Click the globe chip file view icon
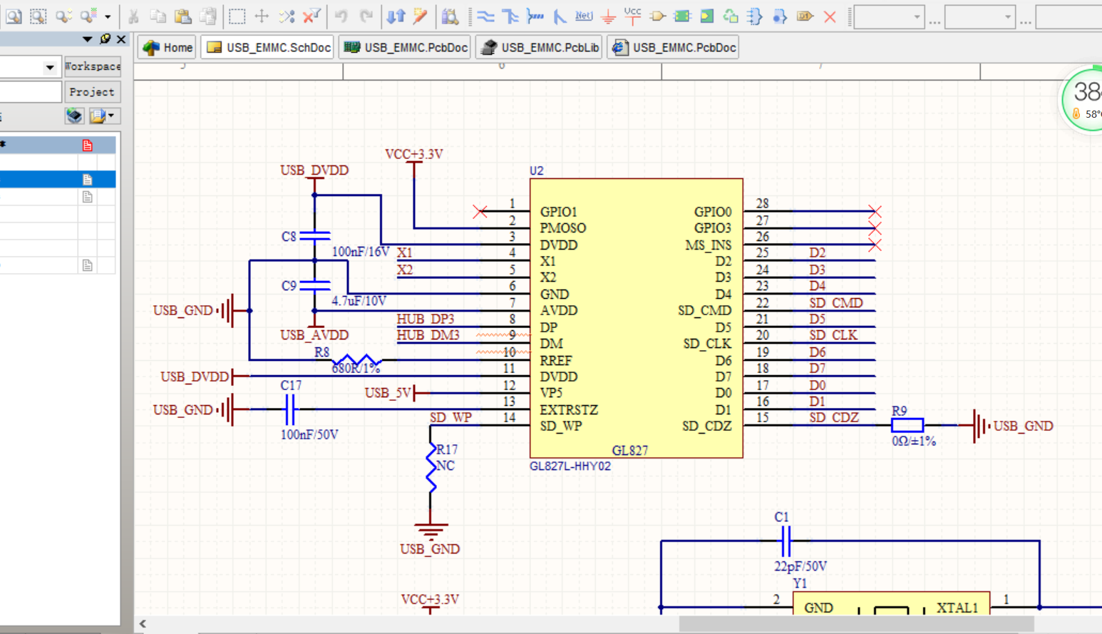The height and width of the screenshot is (634, 1102). point(75,116)
